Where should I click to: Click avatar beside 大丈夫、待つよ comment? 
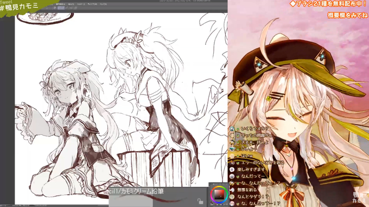tap(232, 142)
